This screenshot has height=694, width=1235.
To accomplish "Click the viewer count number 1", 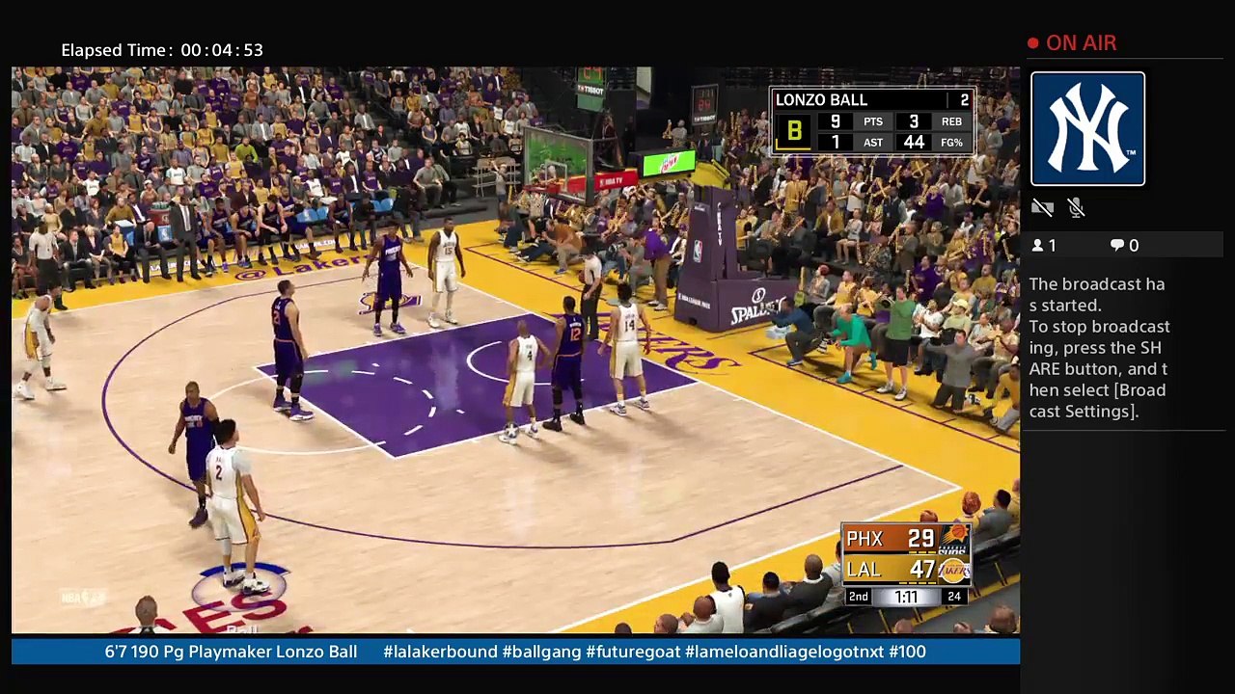I will 1052,246.
